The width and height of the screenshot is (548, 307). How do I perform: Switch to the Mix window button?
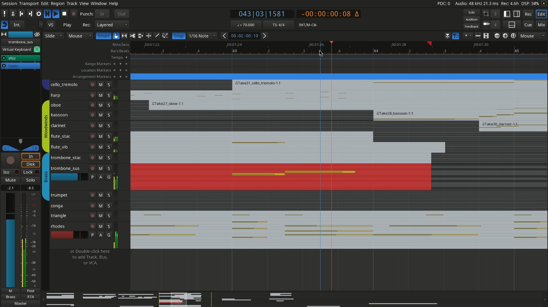pos(541,25)
